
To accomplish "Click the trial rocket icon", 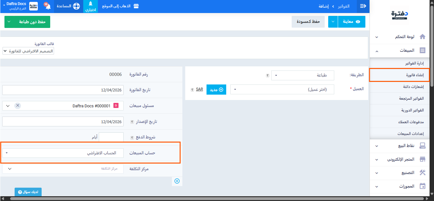I will click(x=91, y=4).
